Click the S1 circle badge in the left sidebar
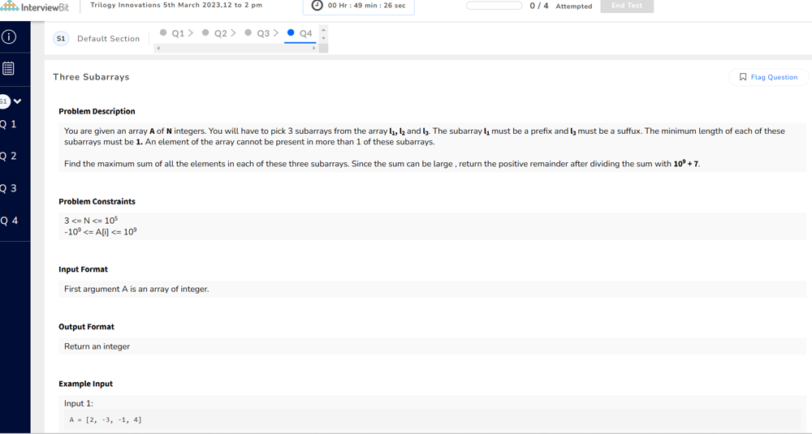The width and height of the screenshot is (812, 434). pyautogui.click(x=4, y=101)
